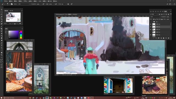Enable airbrush-style build-up in options bar
The image size is (176, 99).
[x=56, y=4]
